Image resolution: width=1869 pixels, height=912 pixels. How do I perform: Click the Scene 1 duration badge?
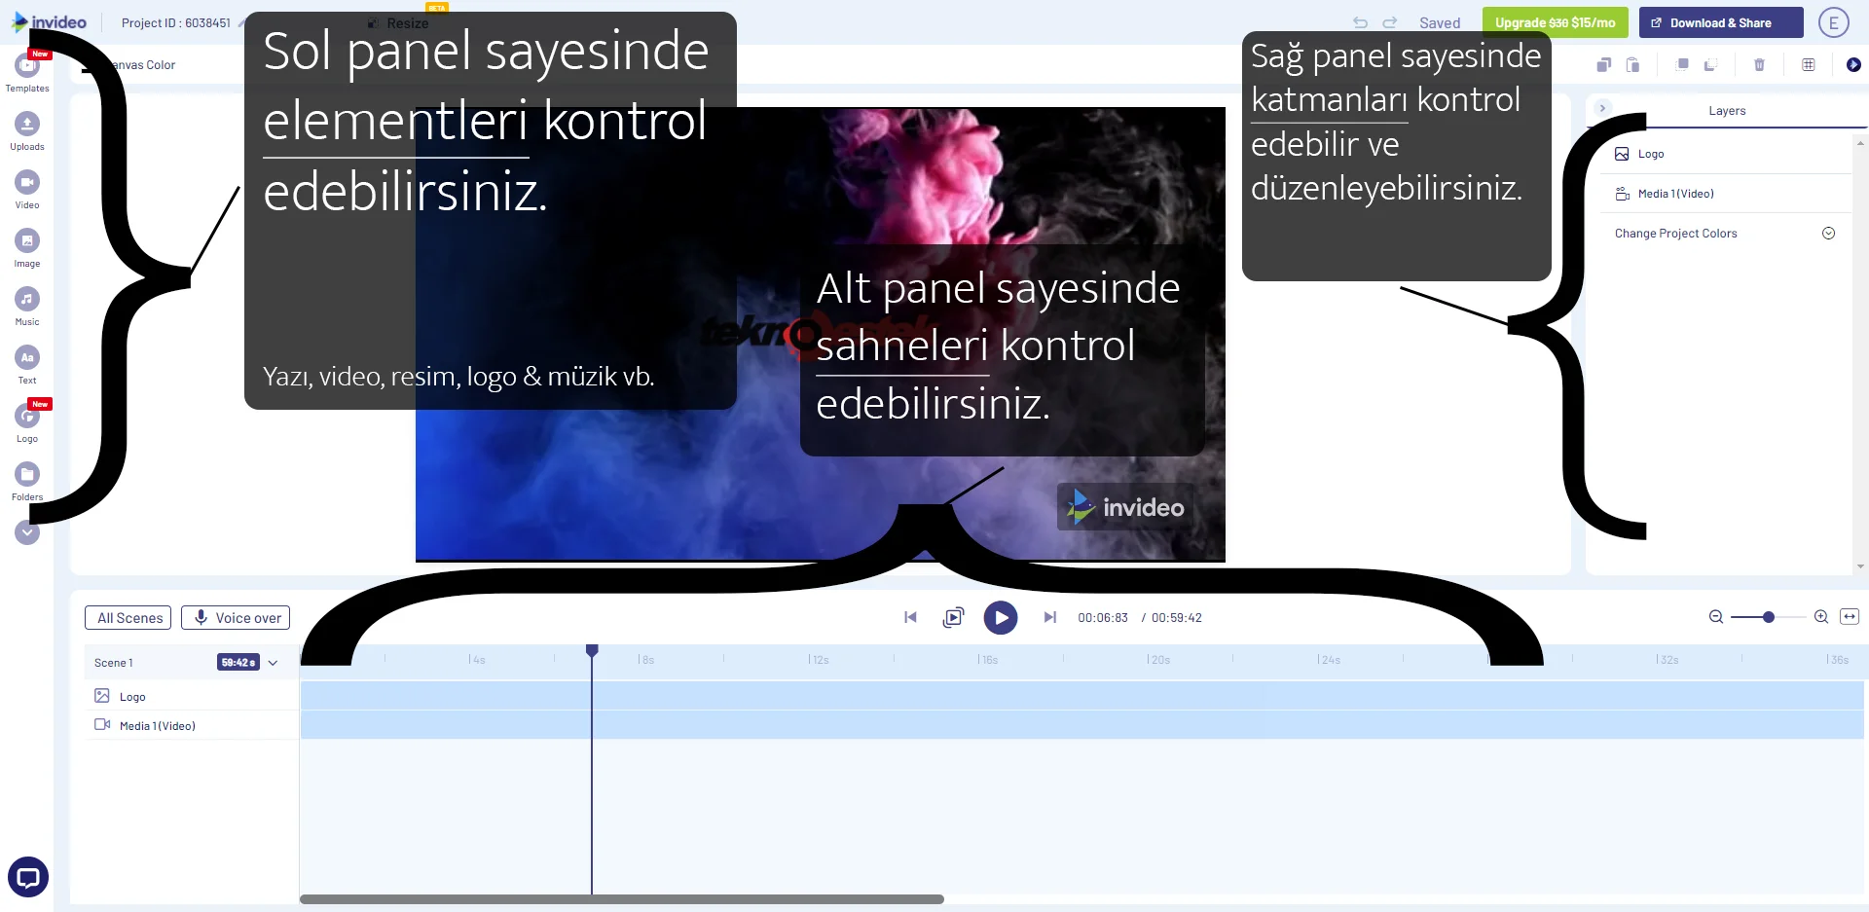[238, 663]
